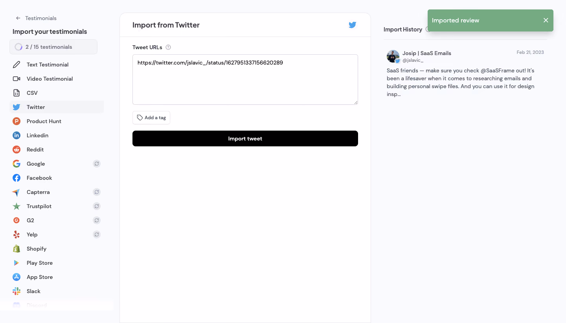Select Text Testimonial import option
566x323 pixels.
coord(57,65)
